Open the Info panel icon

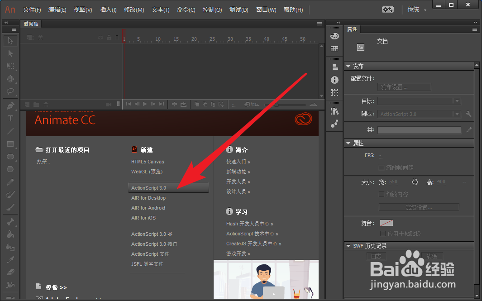coord(334,80)
